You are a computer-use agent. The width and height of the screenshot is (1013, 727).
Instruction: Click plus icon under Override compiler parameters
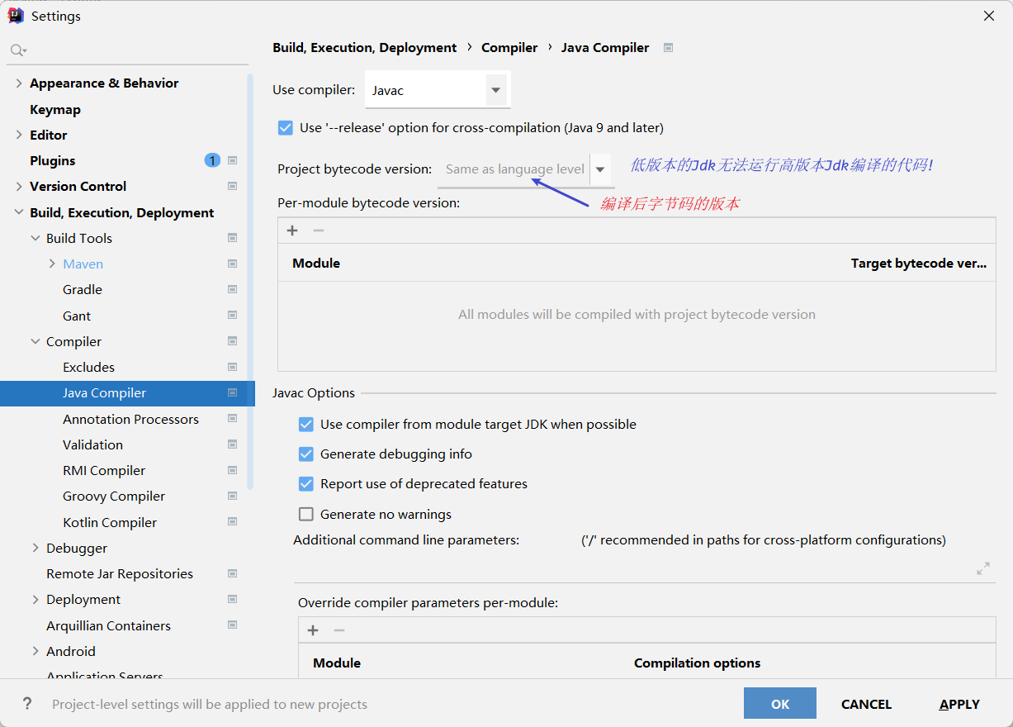[313, 630]
